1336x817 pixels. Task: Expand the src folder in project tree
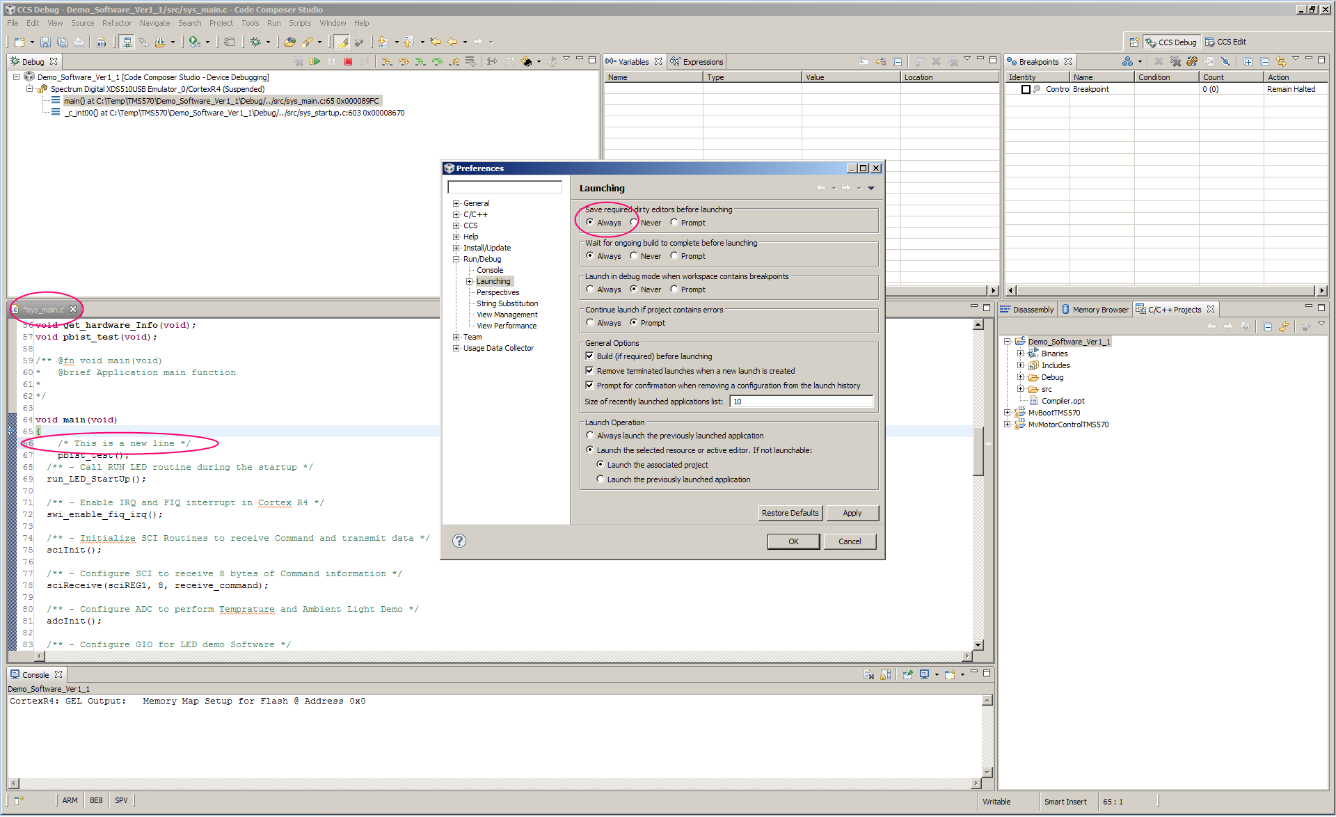click(x=1021, y=389)
